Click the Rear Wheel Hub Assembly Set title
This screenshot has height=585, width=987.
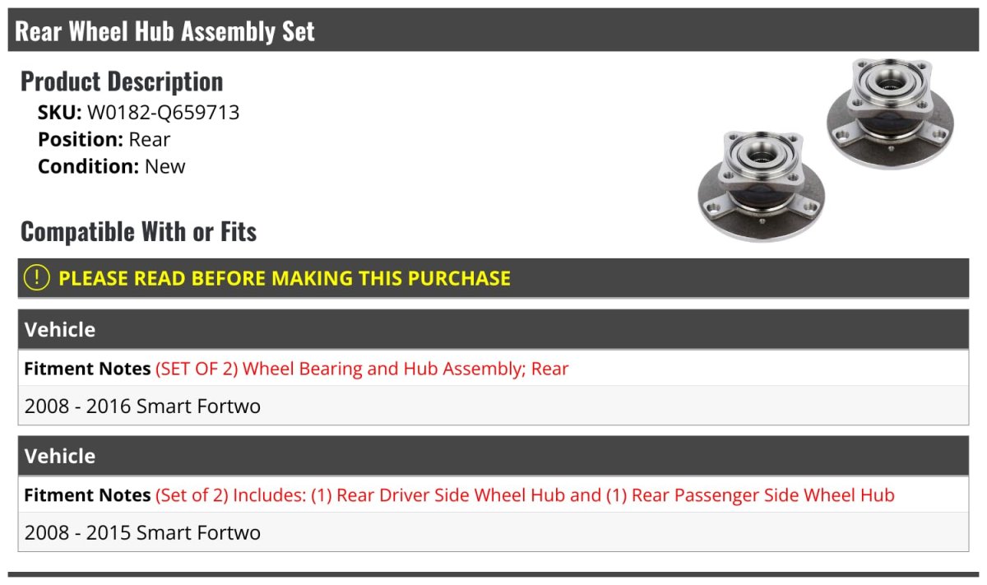coord(165,31)
